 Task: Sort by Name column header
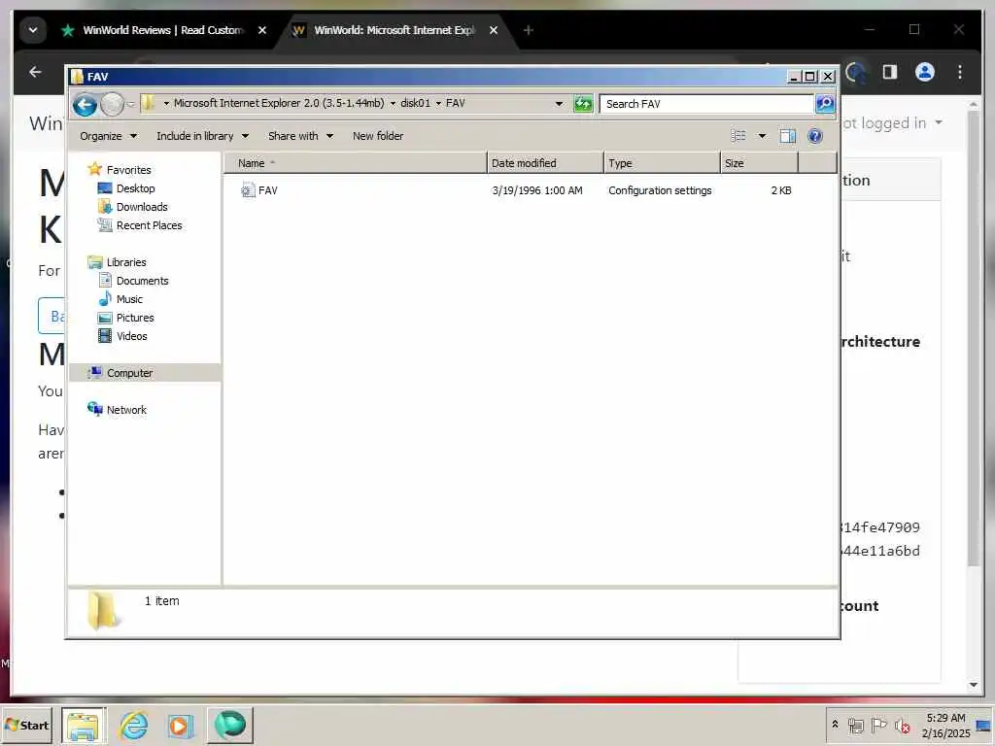[x=356, y=163]
